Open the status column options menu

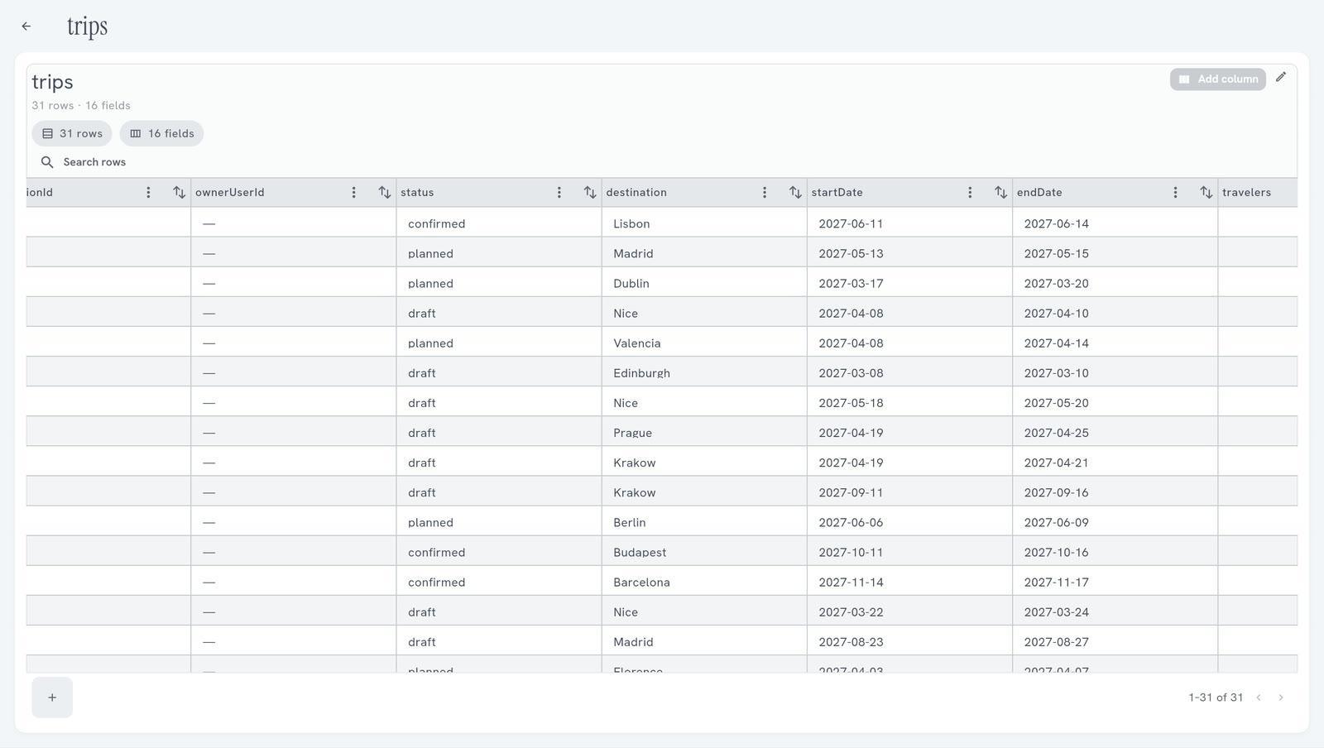(x=559, y=193)
